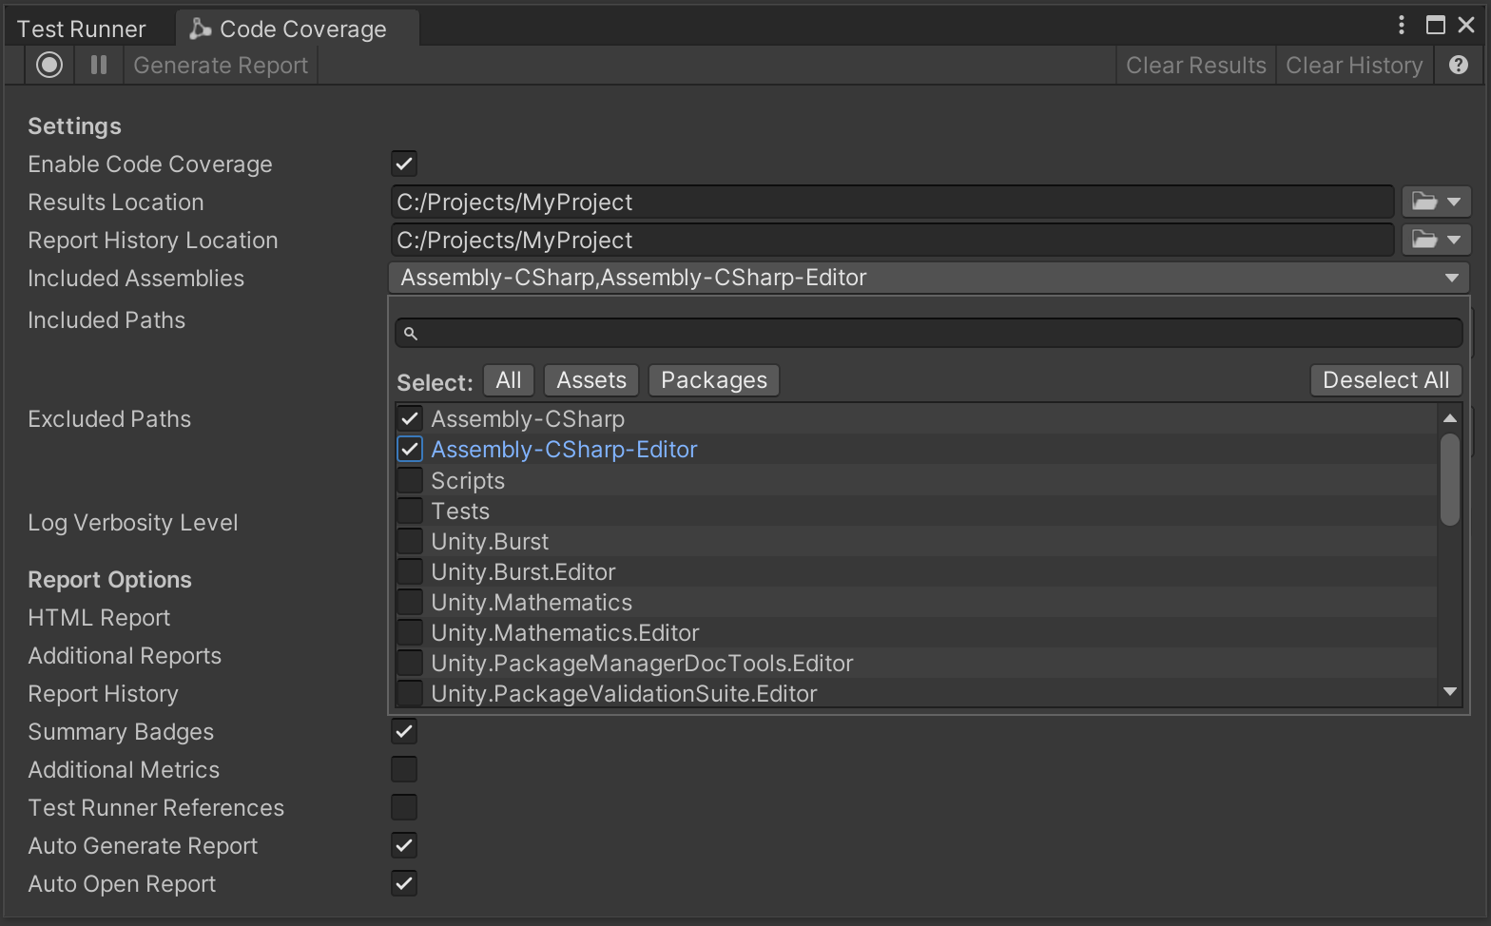Enable the Unity.Burst assembly checkbox

pyautogui.click(x=410, y=541)
